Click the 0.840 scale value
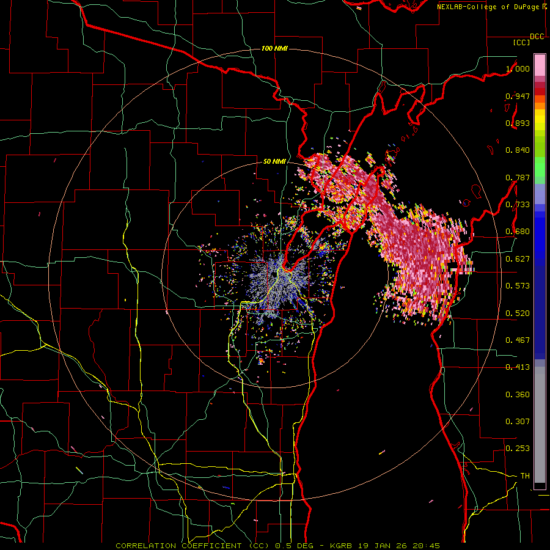 coord(518,150)
